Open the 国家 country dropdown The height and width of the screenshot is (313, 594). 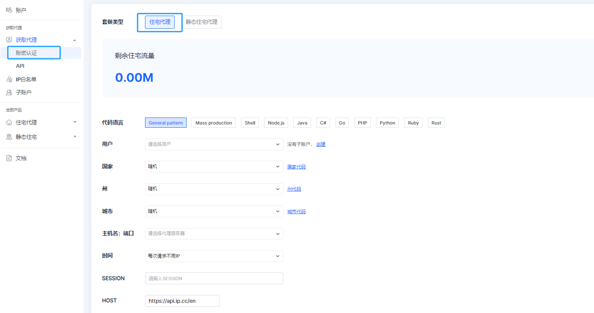214,167
